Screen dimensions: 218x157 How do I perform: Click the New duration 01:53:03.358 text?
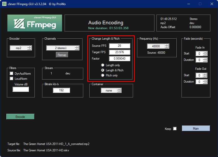[108, 28]
